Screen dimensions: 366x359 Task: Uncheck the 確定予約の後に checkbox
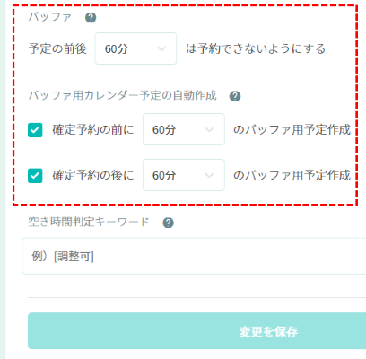pyautogui.click(x=35, y=176)
